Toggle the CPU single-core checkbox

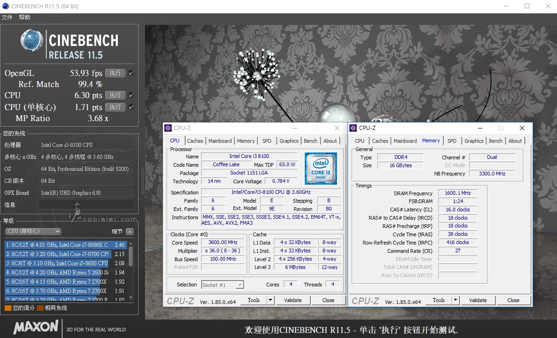point(131,107)
